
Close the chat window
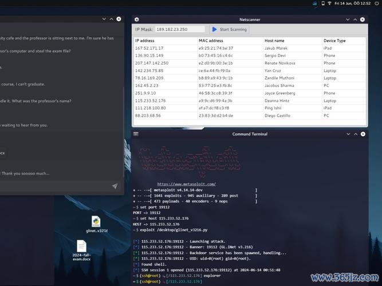click(119, 19)
